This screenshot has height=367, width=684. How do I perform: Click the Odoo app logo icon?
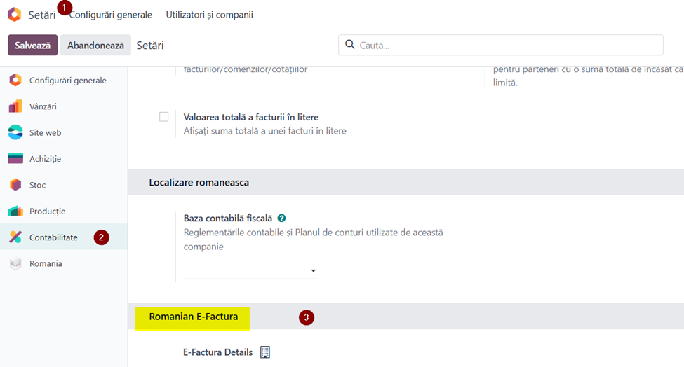[x=15, y=15]
